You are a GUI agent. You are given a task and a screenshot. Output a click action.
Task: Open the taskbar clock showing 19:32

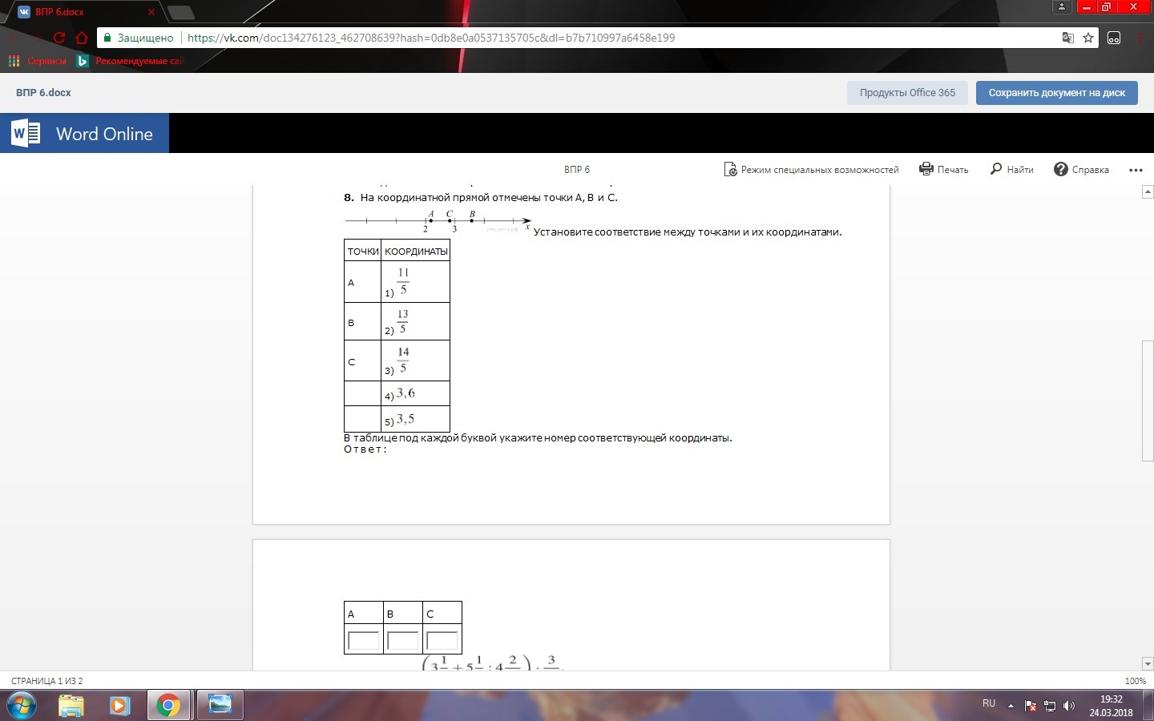pos(1111,706)
